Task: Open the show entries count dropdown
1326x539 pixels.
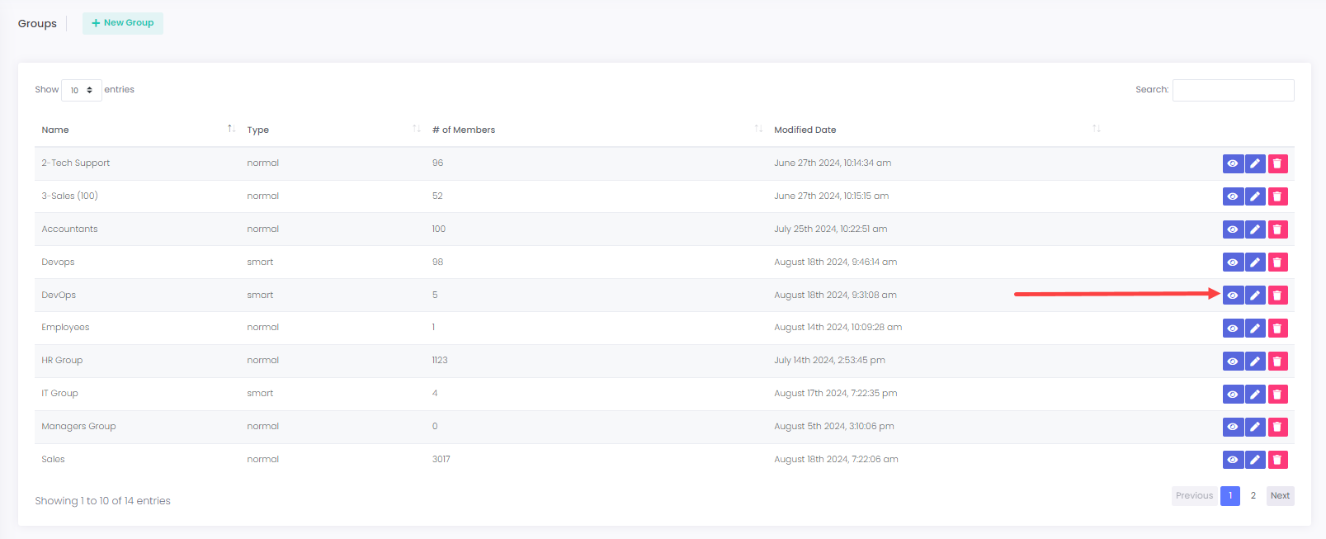Action: tap(81, 90)
